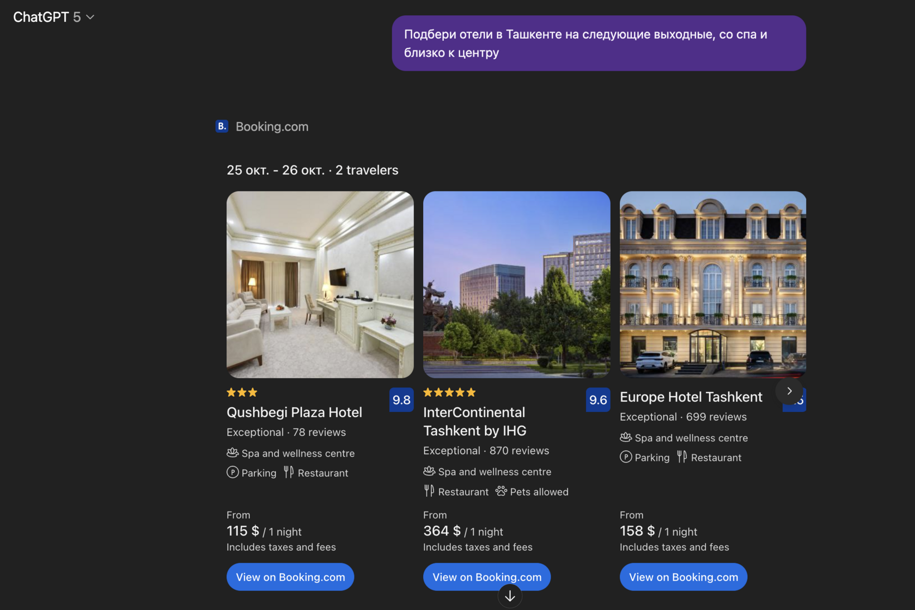Click the dates line '25 окт. - 26 окт. · 2 travelers'
This screenshot has width=915, height=610.
[313, 170]
